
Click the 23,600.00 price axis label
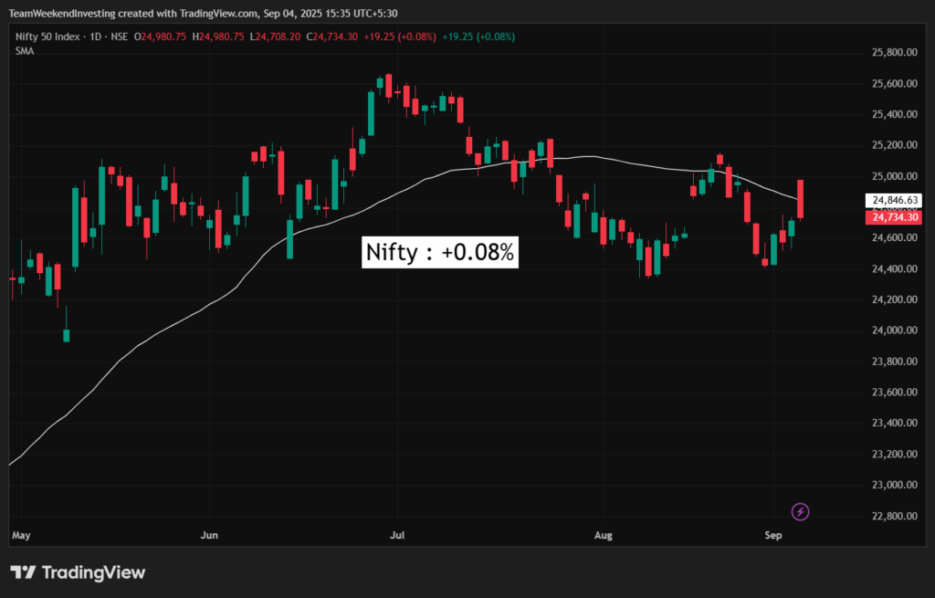coord(895,393)
